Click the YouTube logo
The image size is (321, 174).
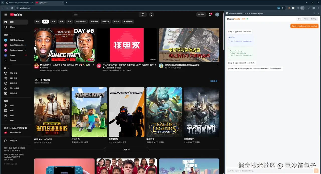[x=16, y=15]
